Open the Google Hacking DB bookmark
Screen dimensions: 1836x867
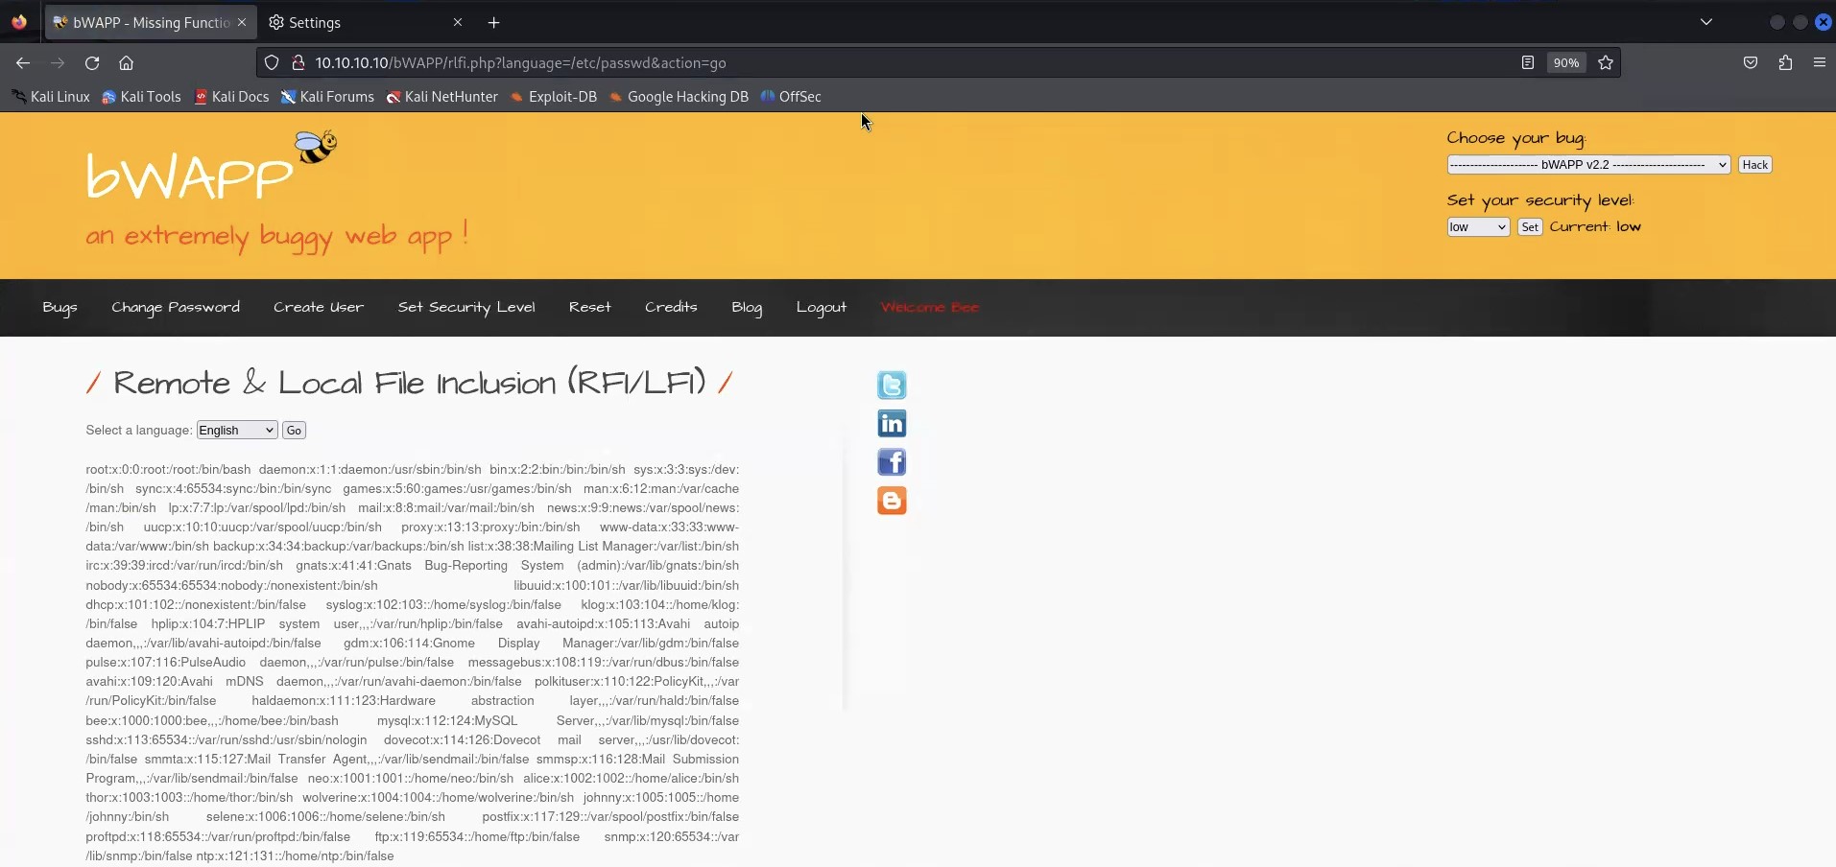coord(679,97)
